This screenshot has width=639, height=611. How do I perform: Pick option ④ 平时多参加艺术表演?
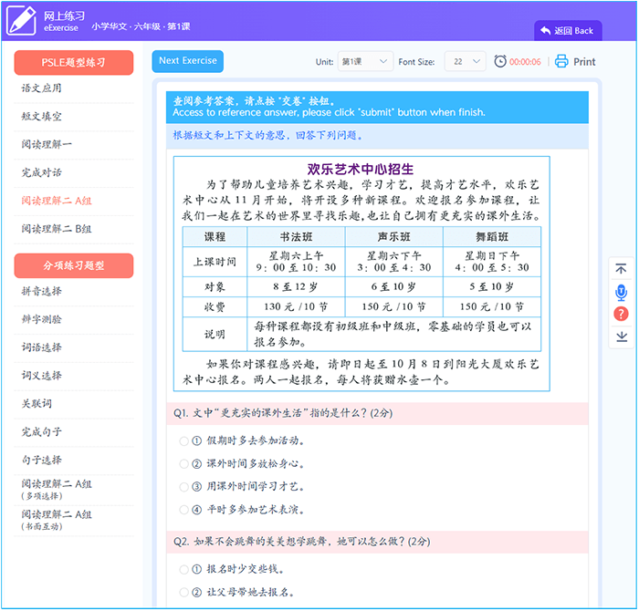[184, 510]
